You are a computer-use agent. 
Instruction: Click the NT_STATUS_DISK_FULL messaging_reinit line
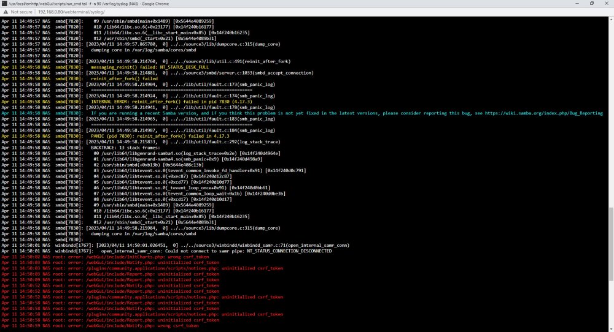click(105, 67)
